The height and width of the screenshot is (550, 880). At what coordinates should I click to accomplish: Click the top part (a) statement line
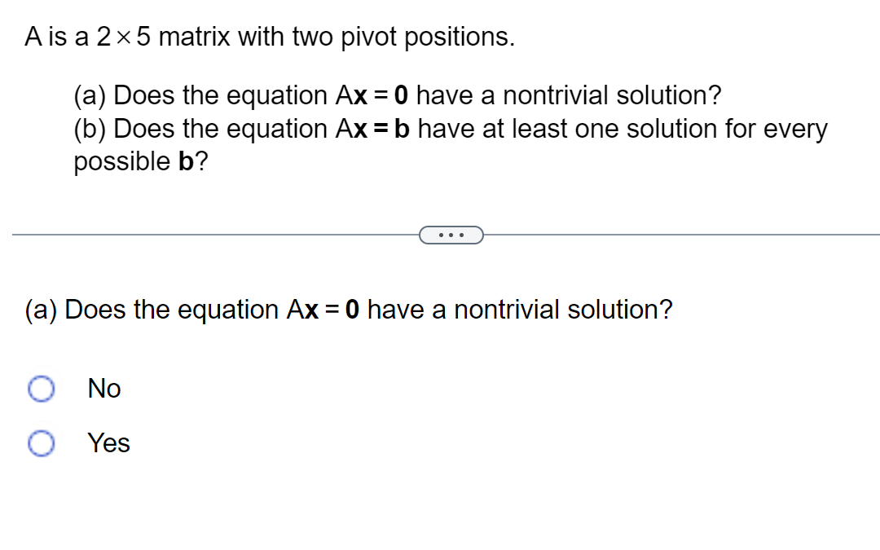[x=398, y=95]
